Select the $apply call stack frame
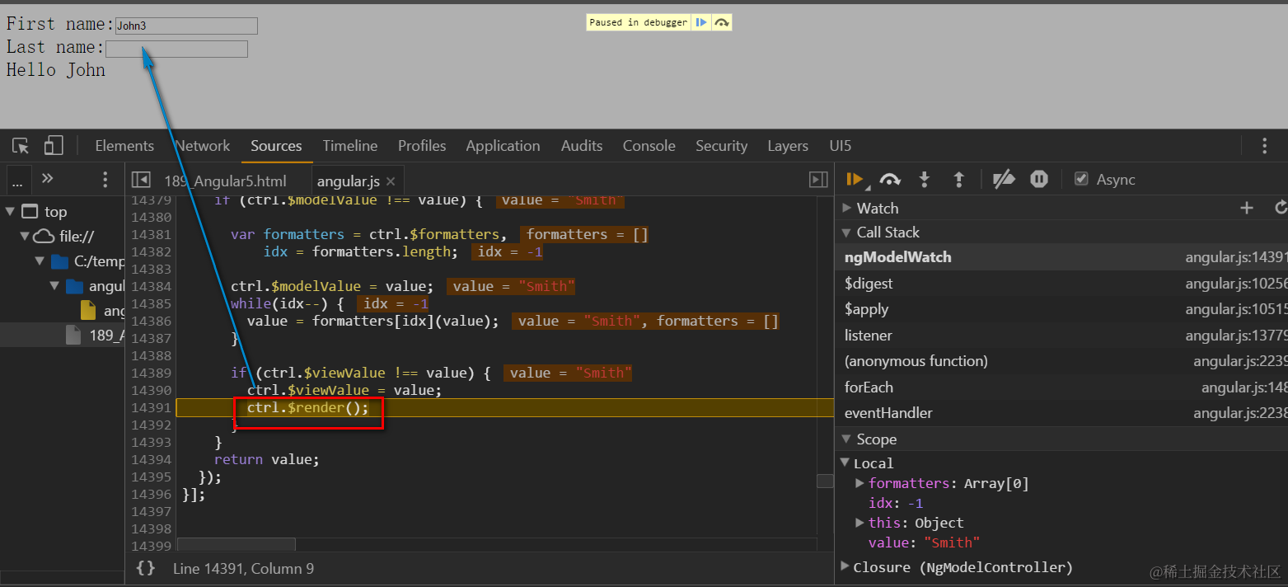The height and width of the screenshot is (587, 1288). click(1061, 309)
